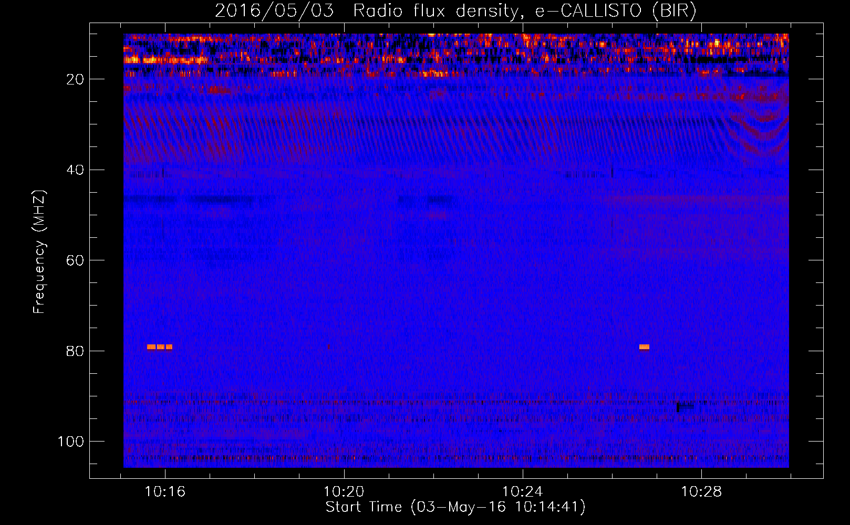Click the 10:28 time tick label

[701, 492]
